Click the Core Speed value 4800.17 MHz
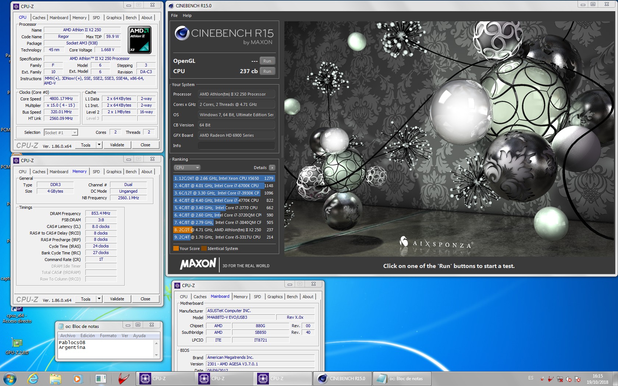 (x=61, y=99)
